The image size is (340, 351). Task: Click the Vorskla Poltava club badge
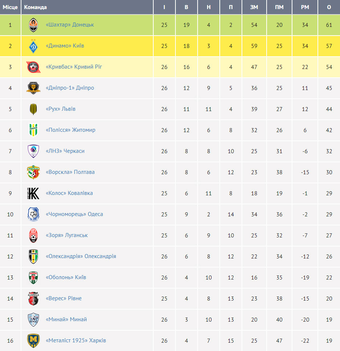33,172
